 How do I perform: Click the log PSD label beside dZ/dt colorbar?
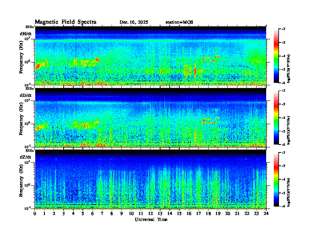[x=289, y=192]
